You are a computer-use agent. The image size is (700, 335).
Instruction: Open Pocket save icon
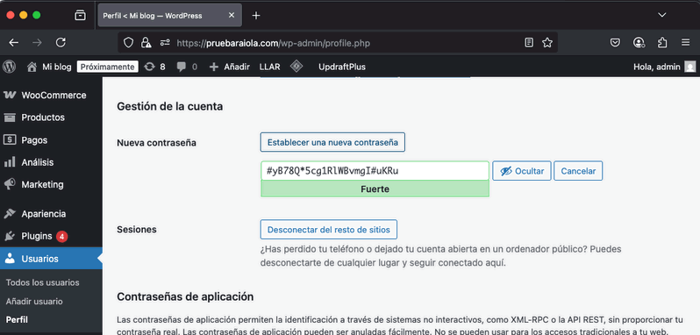pos(615,43)
